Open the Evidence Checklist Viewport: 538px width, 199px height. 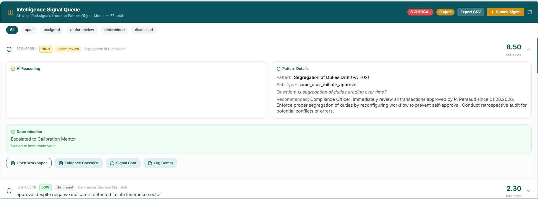point(78,163)
